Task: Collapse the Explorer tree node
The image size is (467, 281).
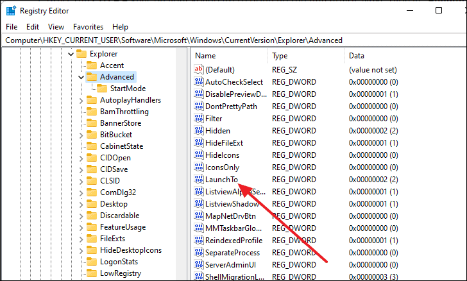Action: coord(71,55)
